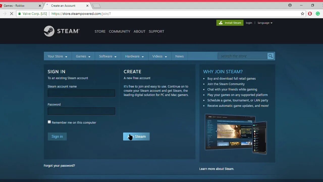Image resolution: width=323 pixels, height=182 pixels.
Task: Click 'Play your games on any supported platform'
Action: point(237,95)
